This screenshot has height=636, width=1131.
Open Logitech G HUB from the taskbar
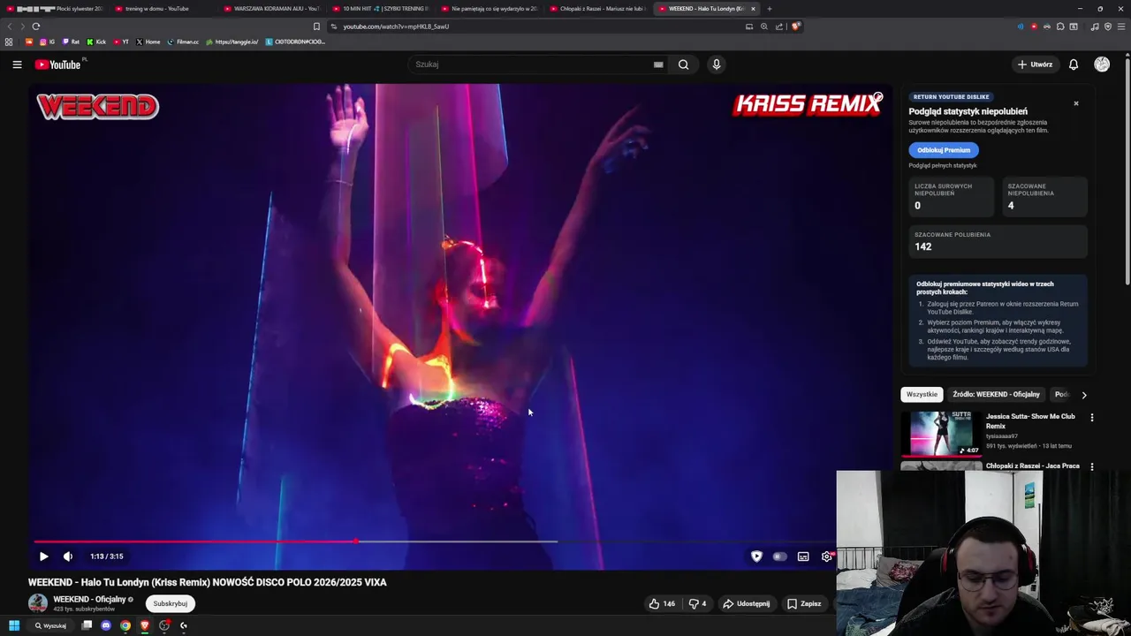[x=184, y=625]
